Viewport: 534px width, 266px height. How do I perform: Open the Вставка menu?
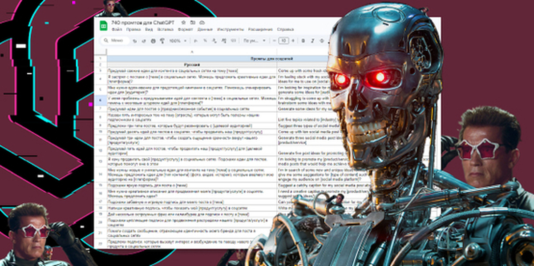(165, 29)
